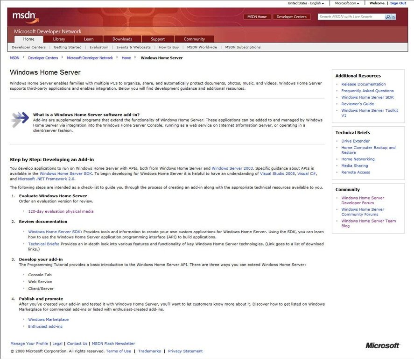Image resolution: width=414 pixels, height=359 pixels.
Task: Open 120-day evaluation physical media
Action: pos(61,211)
